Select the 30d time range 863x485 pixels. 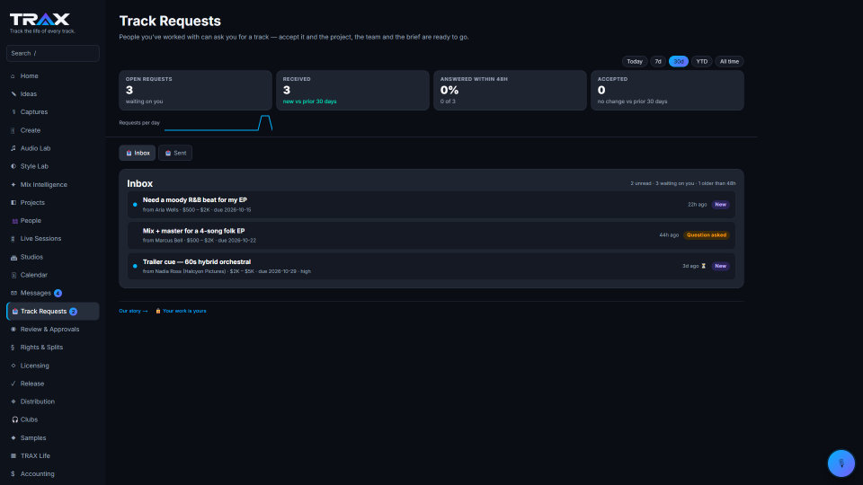click(678, 62)
